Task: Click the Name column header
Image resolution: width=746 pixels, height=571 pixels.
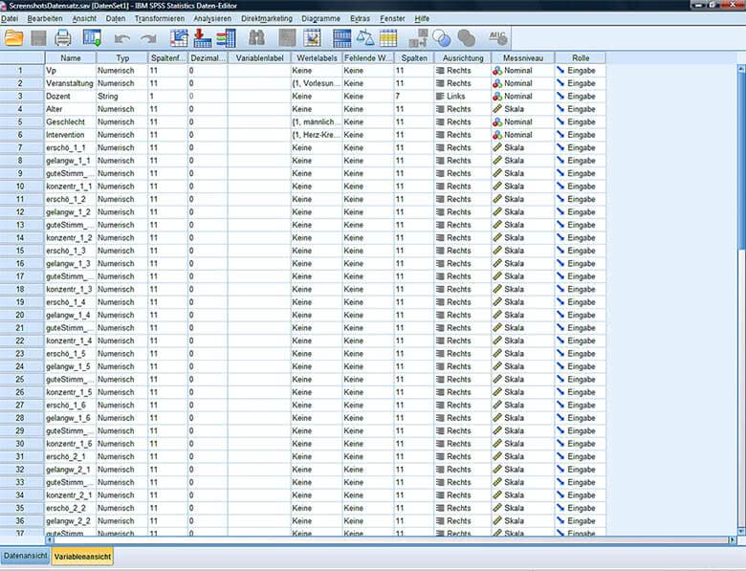Action: pyautogui.click(x=71, y=58)
